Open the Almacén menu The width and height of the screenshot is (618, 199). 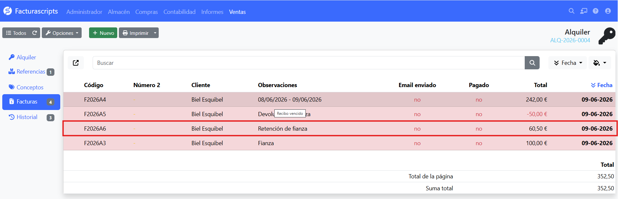[x=119, y=12]
